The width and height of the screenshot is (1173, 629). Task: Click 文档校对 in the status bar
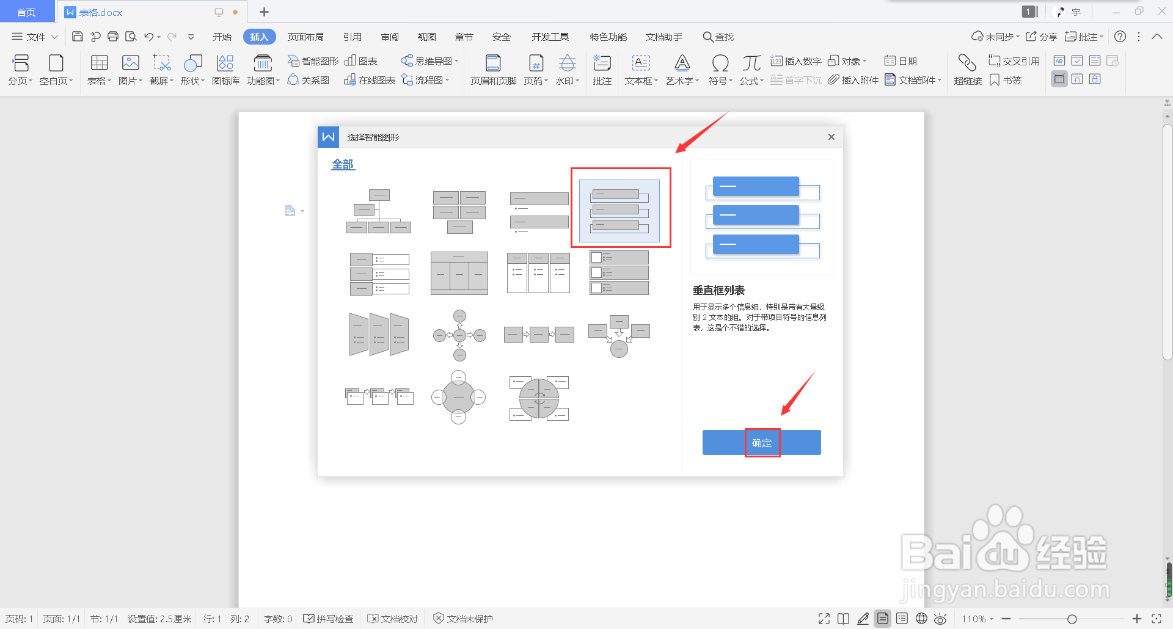[x=393, y=619]
